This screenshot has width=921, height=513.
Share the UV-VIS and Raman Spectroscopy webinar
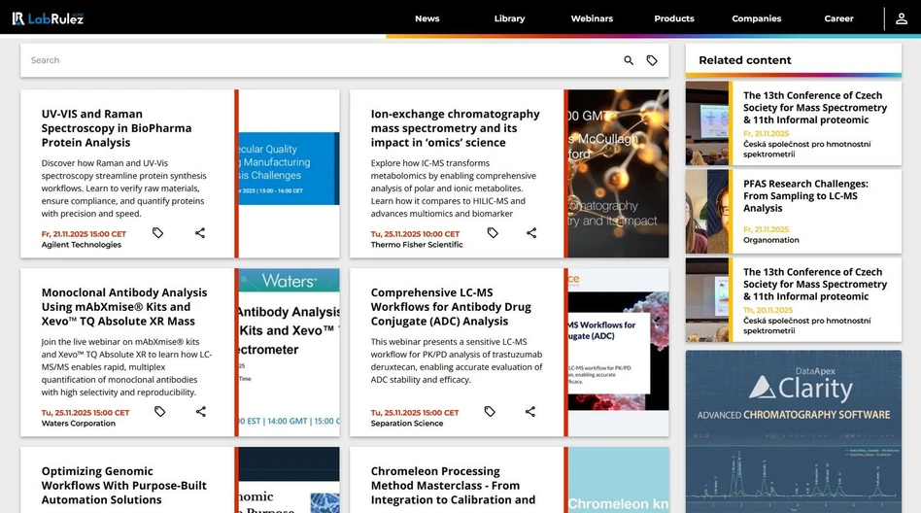[200, 233]
